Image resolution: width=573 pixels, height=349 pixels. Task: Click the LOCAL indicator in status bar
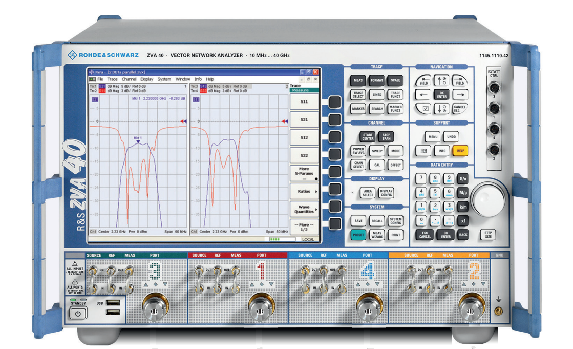pyautogui.click(x=308, y=239)
